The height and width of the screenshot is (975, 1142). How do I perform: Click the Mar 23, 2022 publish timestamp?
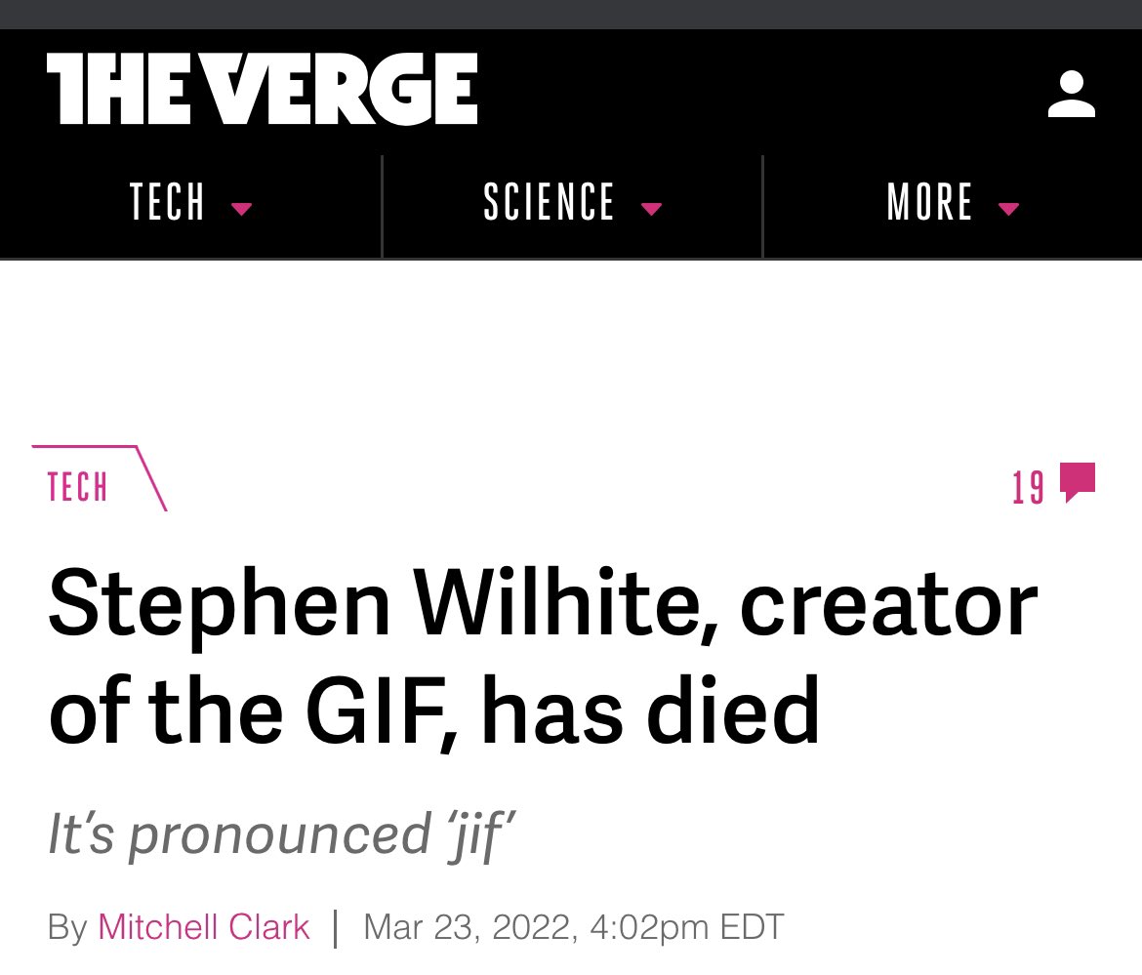click(x=573, y=926)
